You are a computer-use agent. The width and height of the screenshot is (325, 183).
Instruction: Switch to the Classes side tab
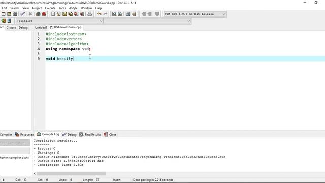coord(11,27)
